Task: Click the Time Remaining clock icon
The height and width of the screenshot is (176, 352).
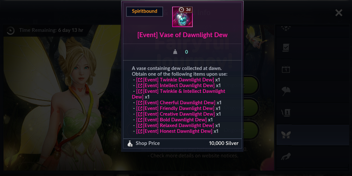Action: tap(10, 31)
